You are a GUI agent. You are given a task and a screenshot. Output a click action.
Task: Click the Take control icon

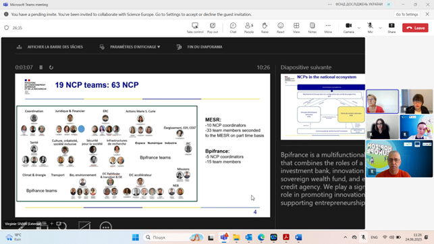coord(195,28)
